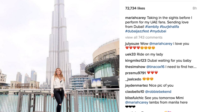The width and height of the screenshot is (200, 112).
Task: Open the #mydubai hashtag
Action: coord(158,31)
